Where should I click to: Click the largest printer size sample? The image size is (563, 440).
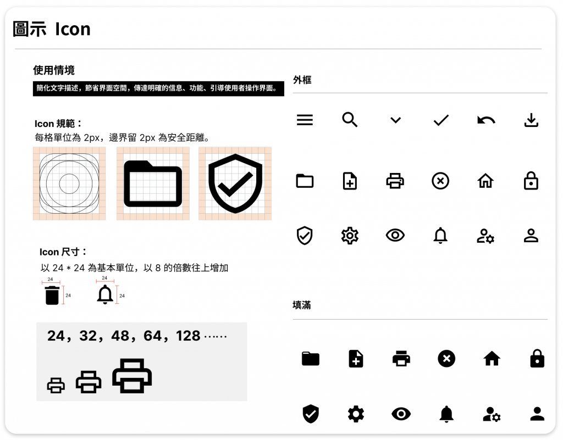pyautogui.click(x=132, y=375)
